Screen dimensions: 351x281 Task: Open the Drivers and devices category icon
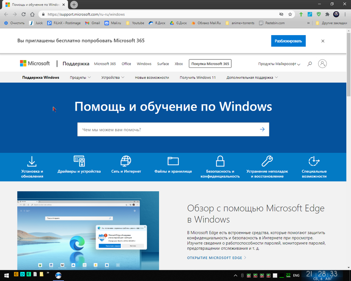[79, 161]
